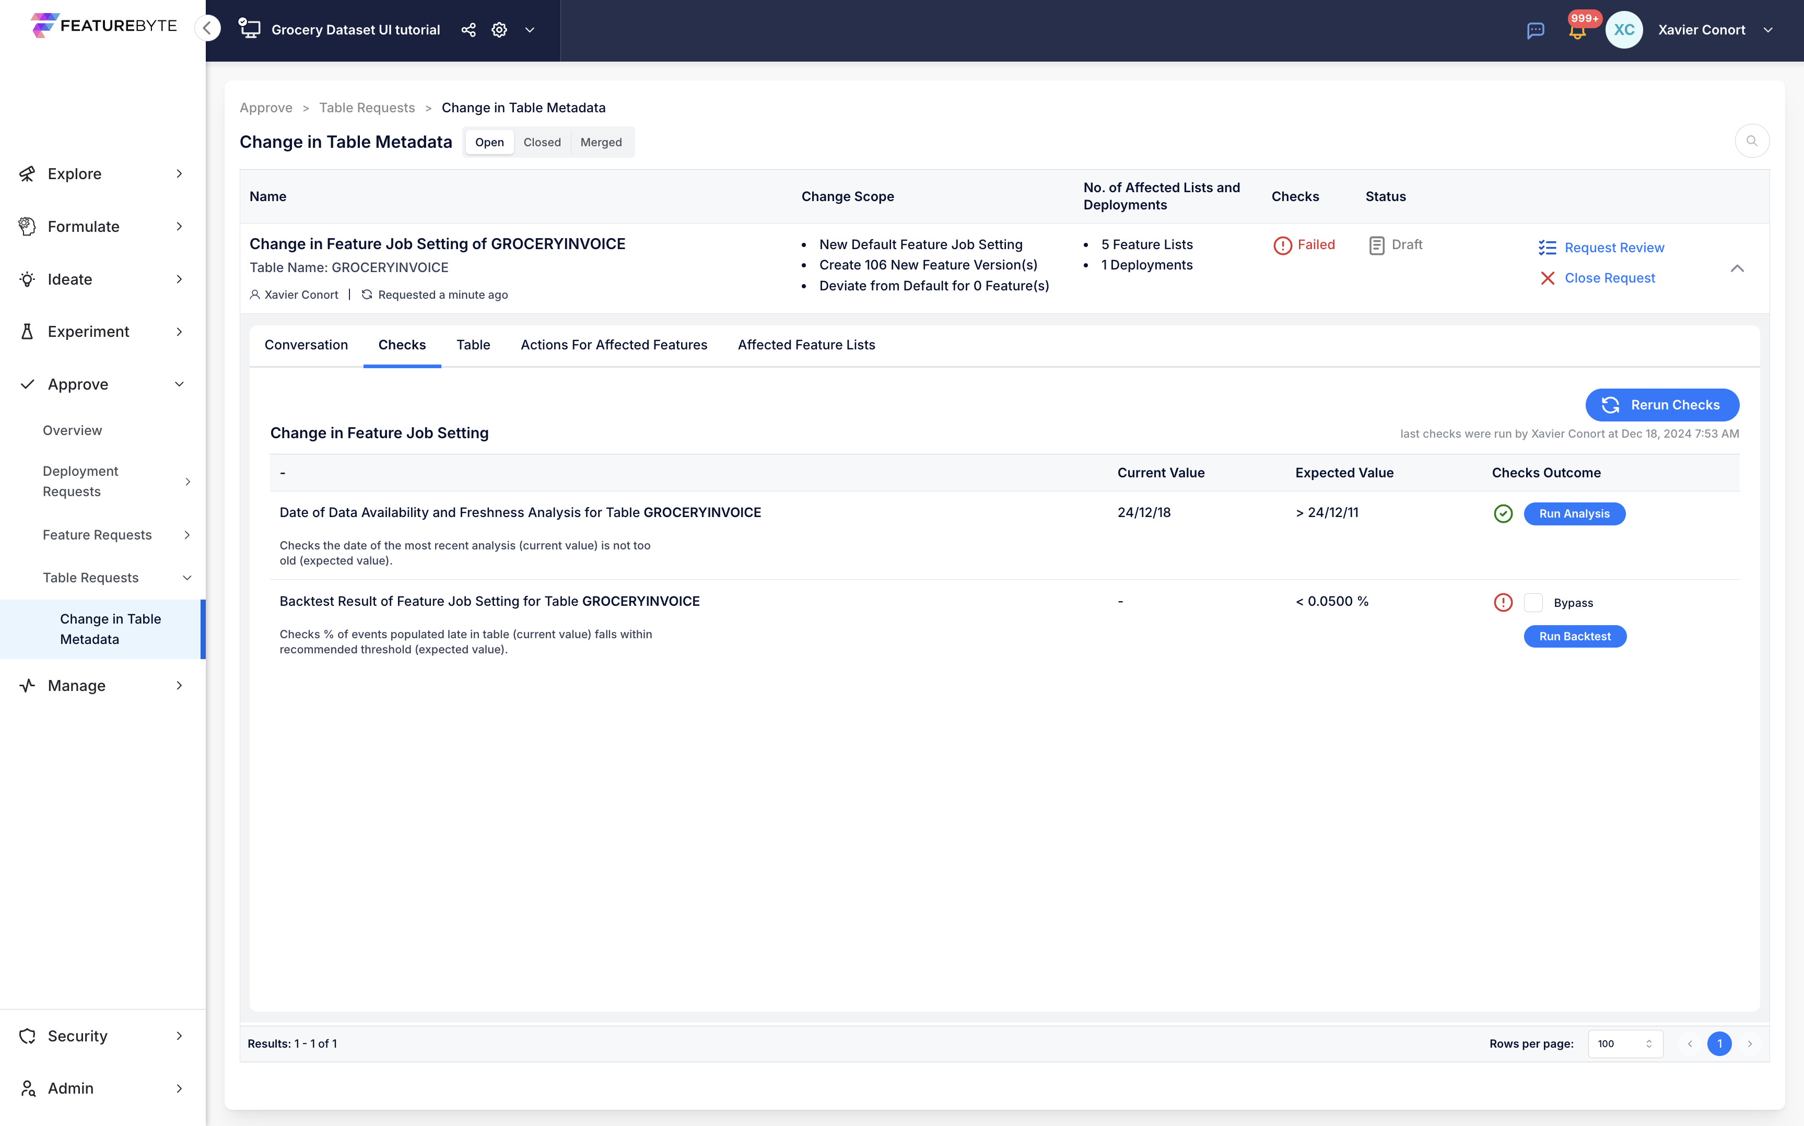Click the Table Requests breadcrumb link
Screen dimensions: 1804x1126
pos(367,108)
